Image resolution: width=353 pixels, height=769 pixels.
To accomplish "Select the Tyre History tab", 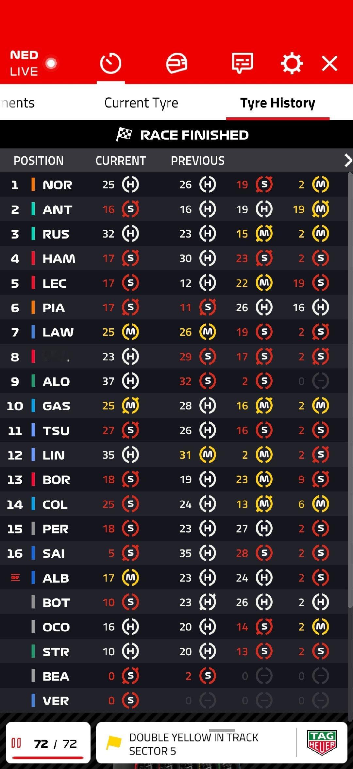I will pyautogui.click(x=277, y=103).
